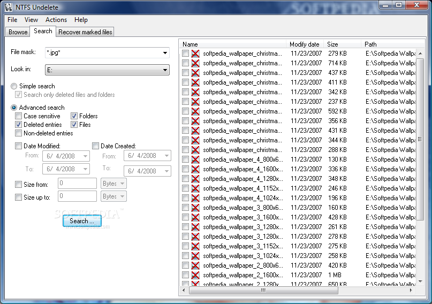Open Date Created To date picker
Viewport: 432px width, 304px height.
(x=166, y=171)
